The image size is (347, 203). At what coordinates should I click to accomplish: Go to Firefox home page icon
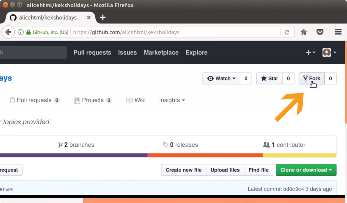[304, 32]
